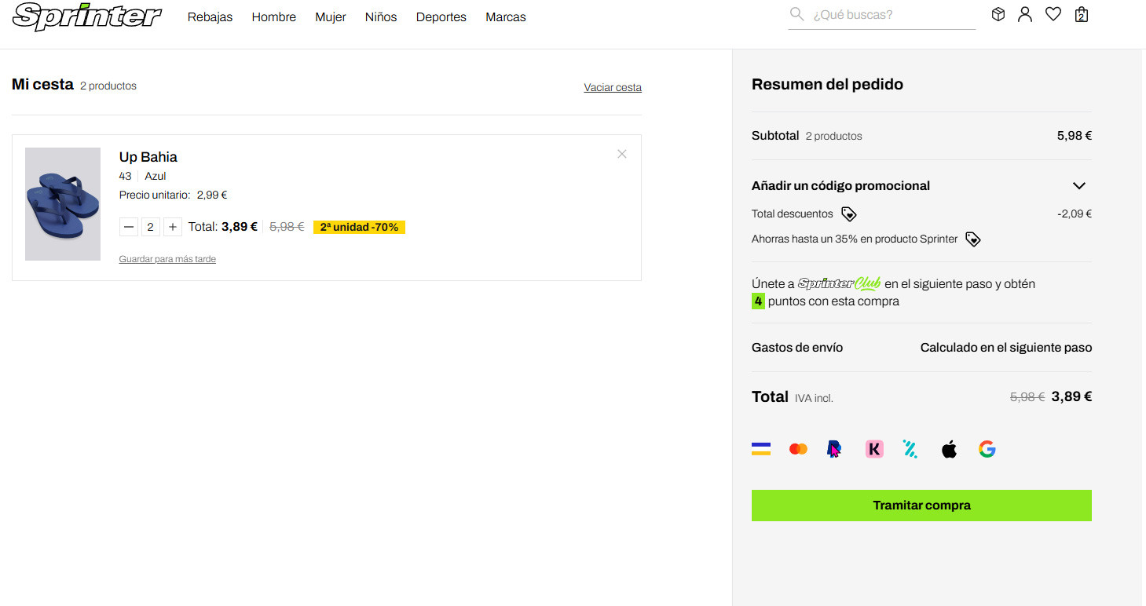This screenshot has height=606, width=1146.
Task: Decrease Up Bahia quantity with minus
Action: click(129, 227)
